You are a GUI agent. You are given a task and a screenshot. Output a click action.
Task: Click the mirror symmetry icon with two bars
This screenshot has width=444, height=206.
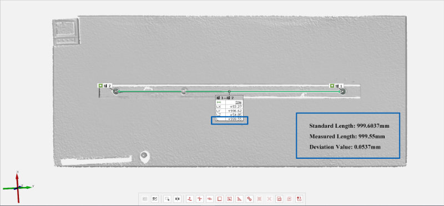[178, 199]
